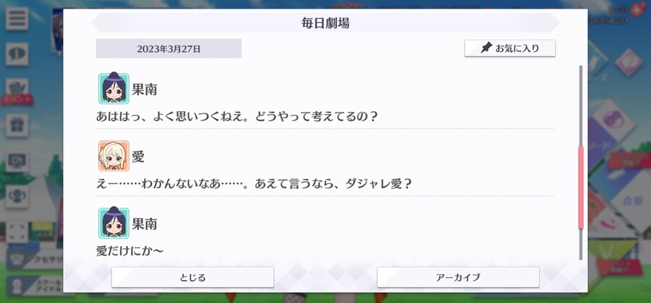Tap the pushpin icon beside お気に入り
This screenshot has height=303, width=651.
(486, 48)
